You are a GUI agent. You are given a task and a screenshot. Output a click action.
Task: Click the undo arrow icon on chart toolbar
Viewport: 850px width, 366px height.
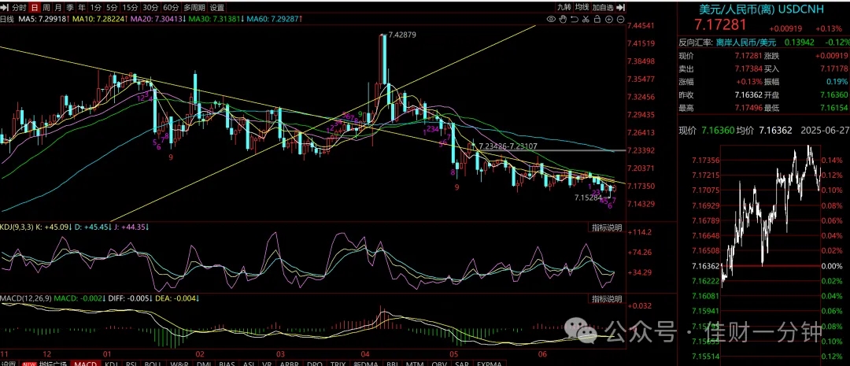tap(575, 19)
